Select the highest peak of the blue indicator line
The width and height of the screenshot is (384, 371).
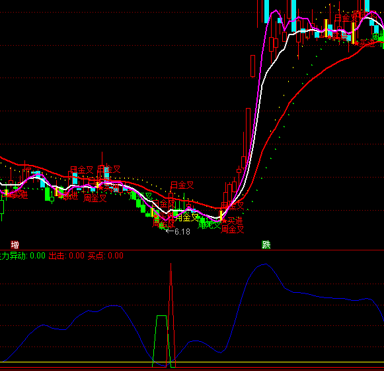click(x=266, y=264)
